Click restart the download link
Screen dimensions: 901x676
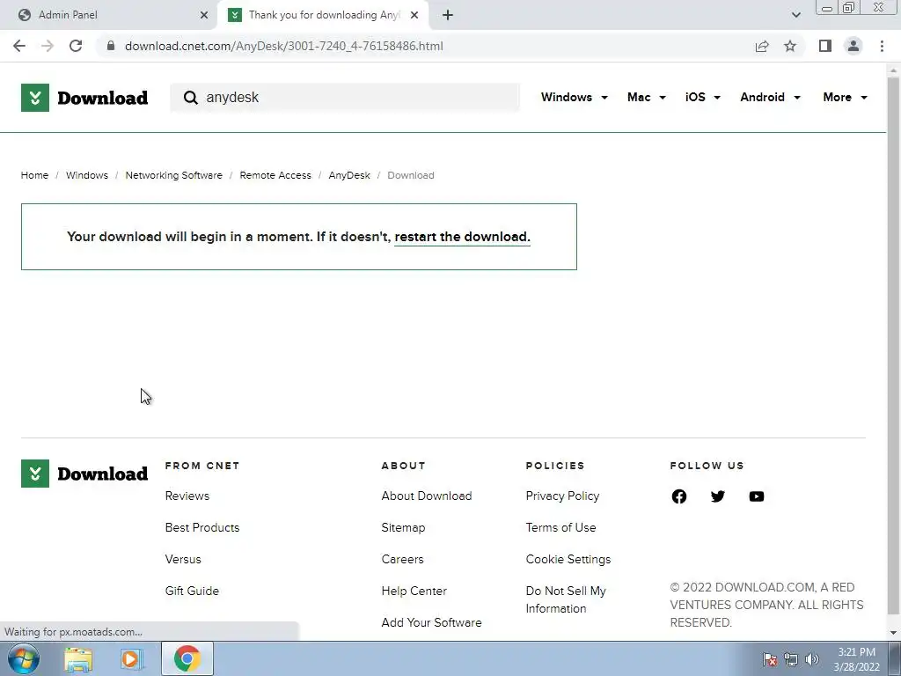coord(462,237)
